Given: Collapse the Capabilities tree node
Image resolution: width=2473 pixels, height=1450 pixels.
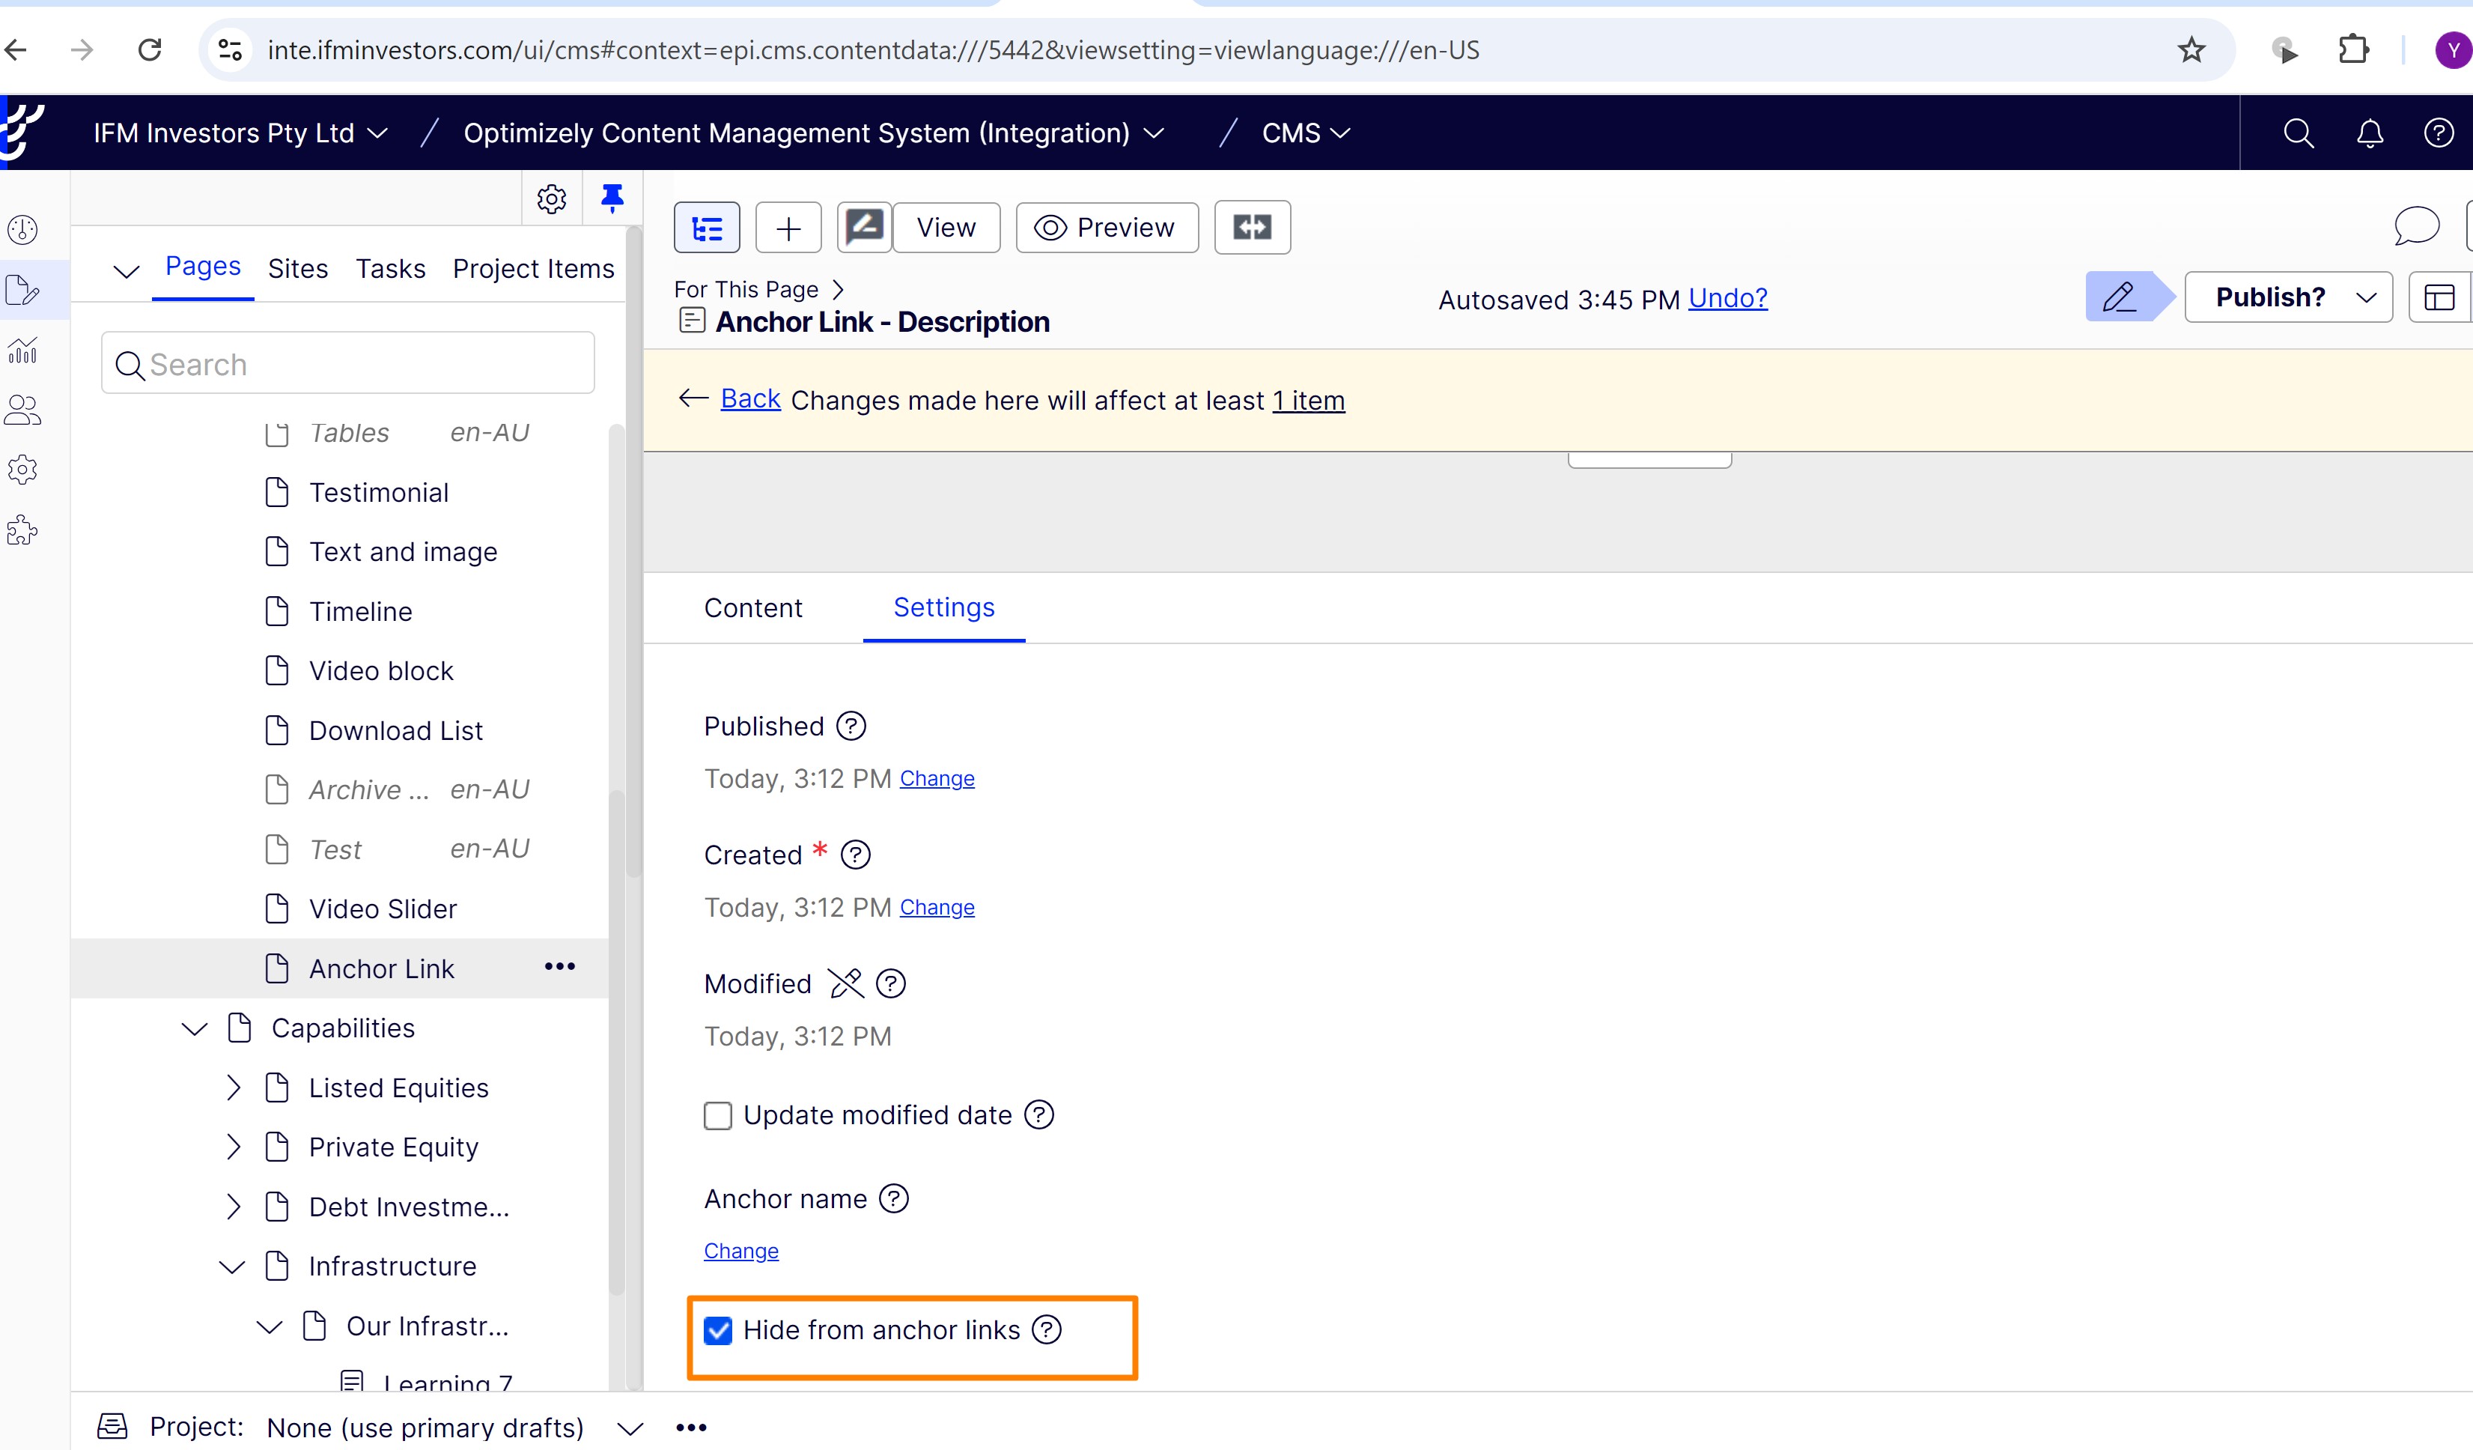Looking at the screenshot, I should click(x=195, y=1029).
